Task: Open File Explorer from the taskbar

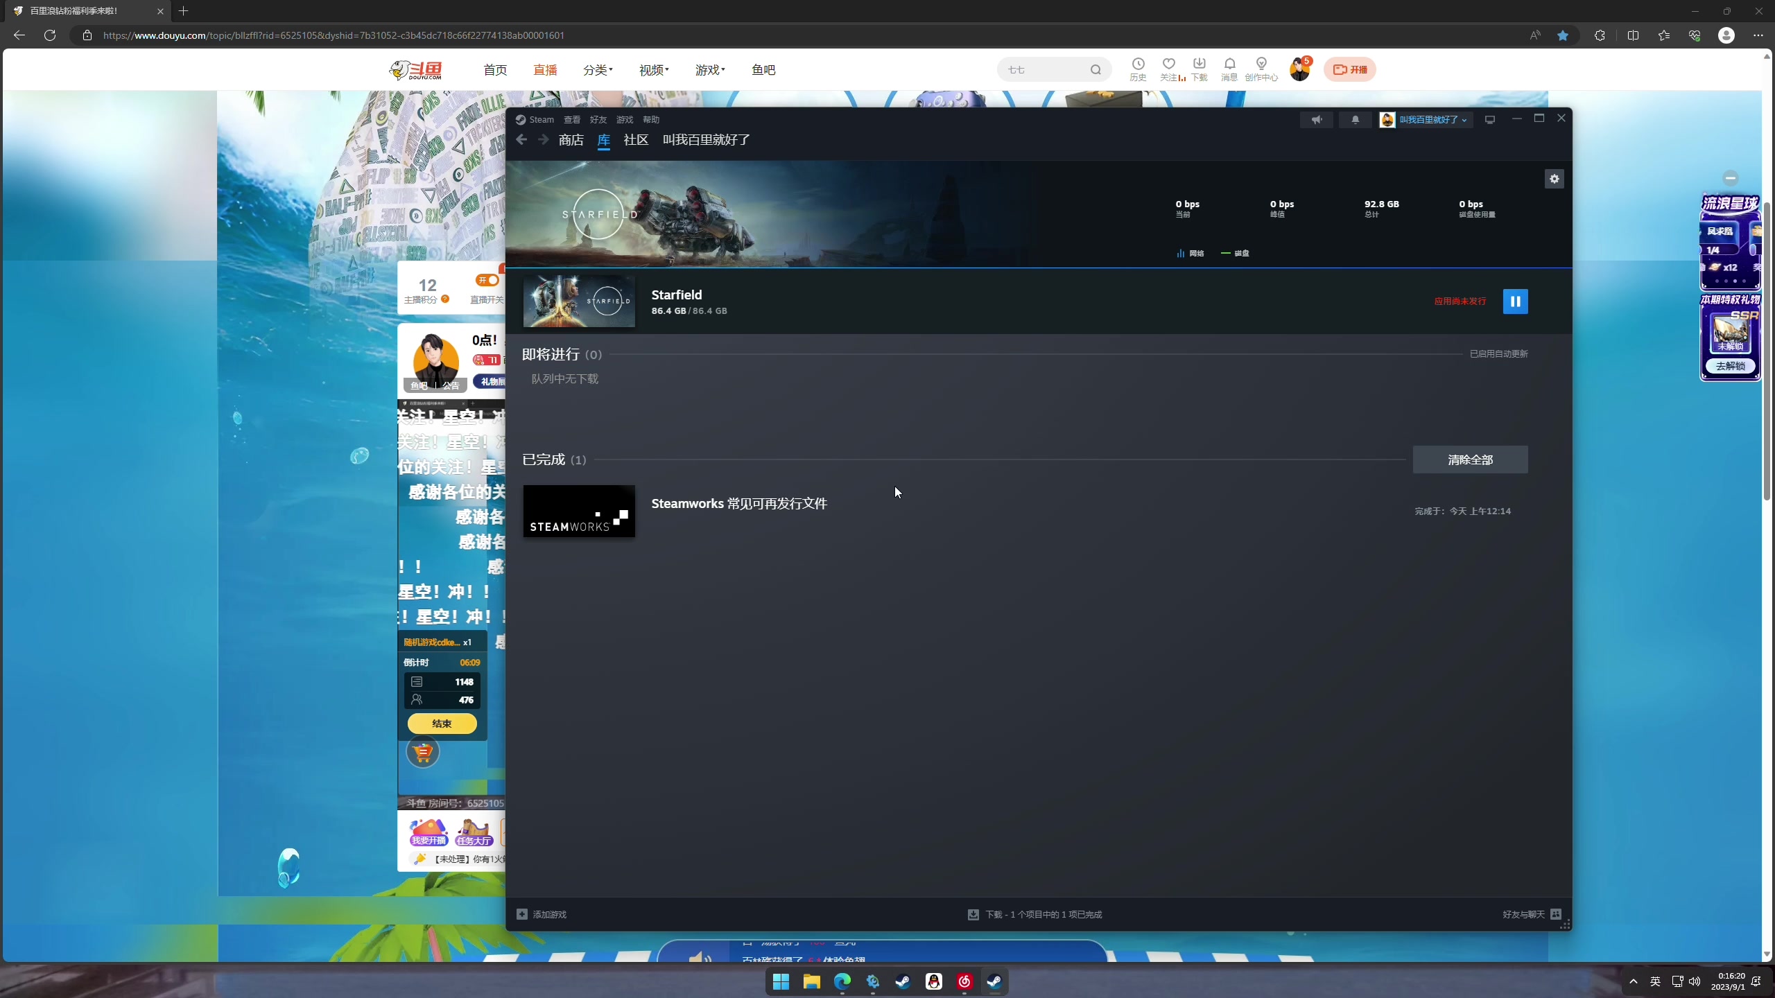Action: [811, 981]
